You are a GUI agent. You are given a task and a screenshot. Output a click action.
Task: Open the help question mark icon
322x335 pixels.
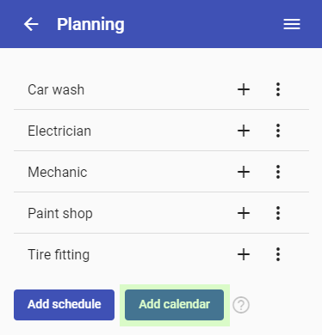(x=241, y=305)
